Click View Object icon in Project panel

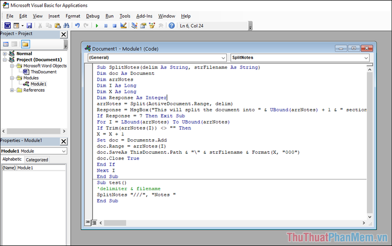click(x=15, y=44)
